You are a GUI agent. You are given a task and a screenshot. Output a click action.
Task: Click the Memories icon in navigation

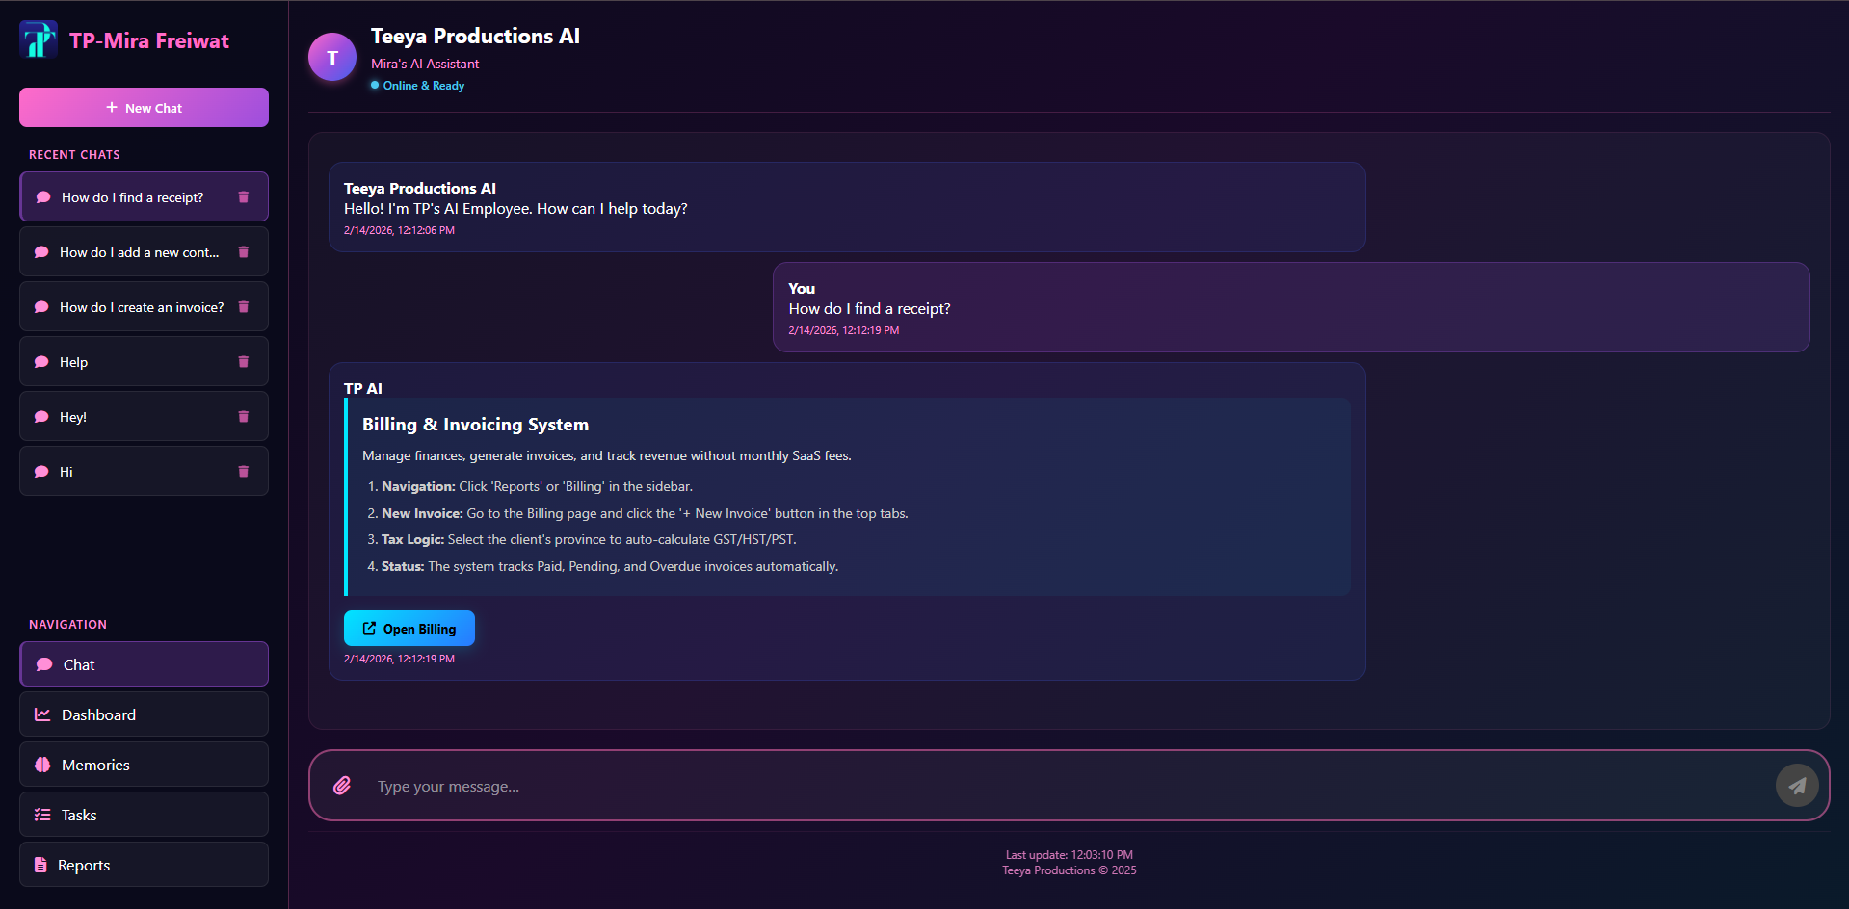pyautogui.click(x=41, y=764)
